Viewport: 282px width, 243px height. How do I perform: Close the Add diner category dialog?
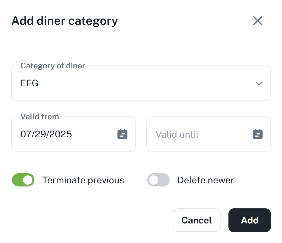[257, 21]
